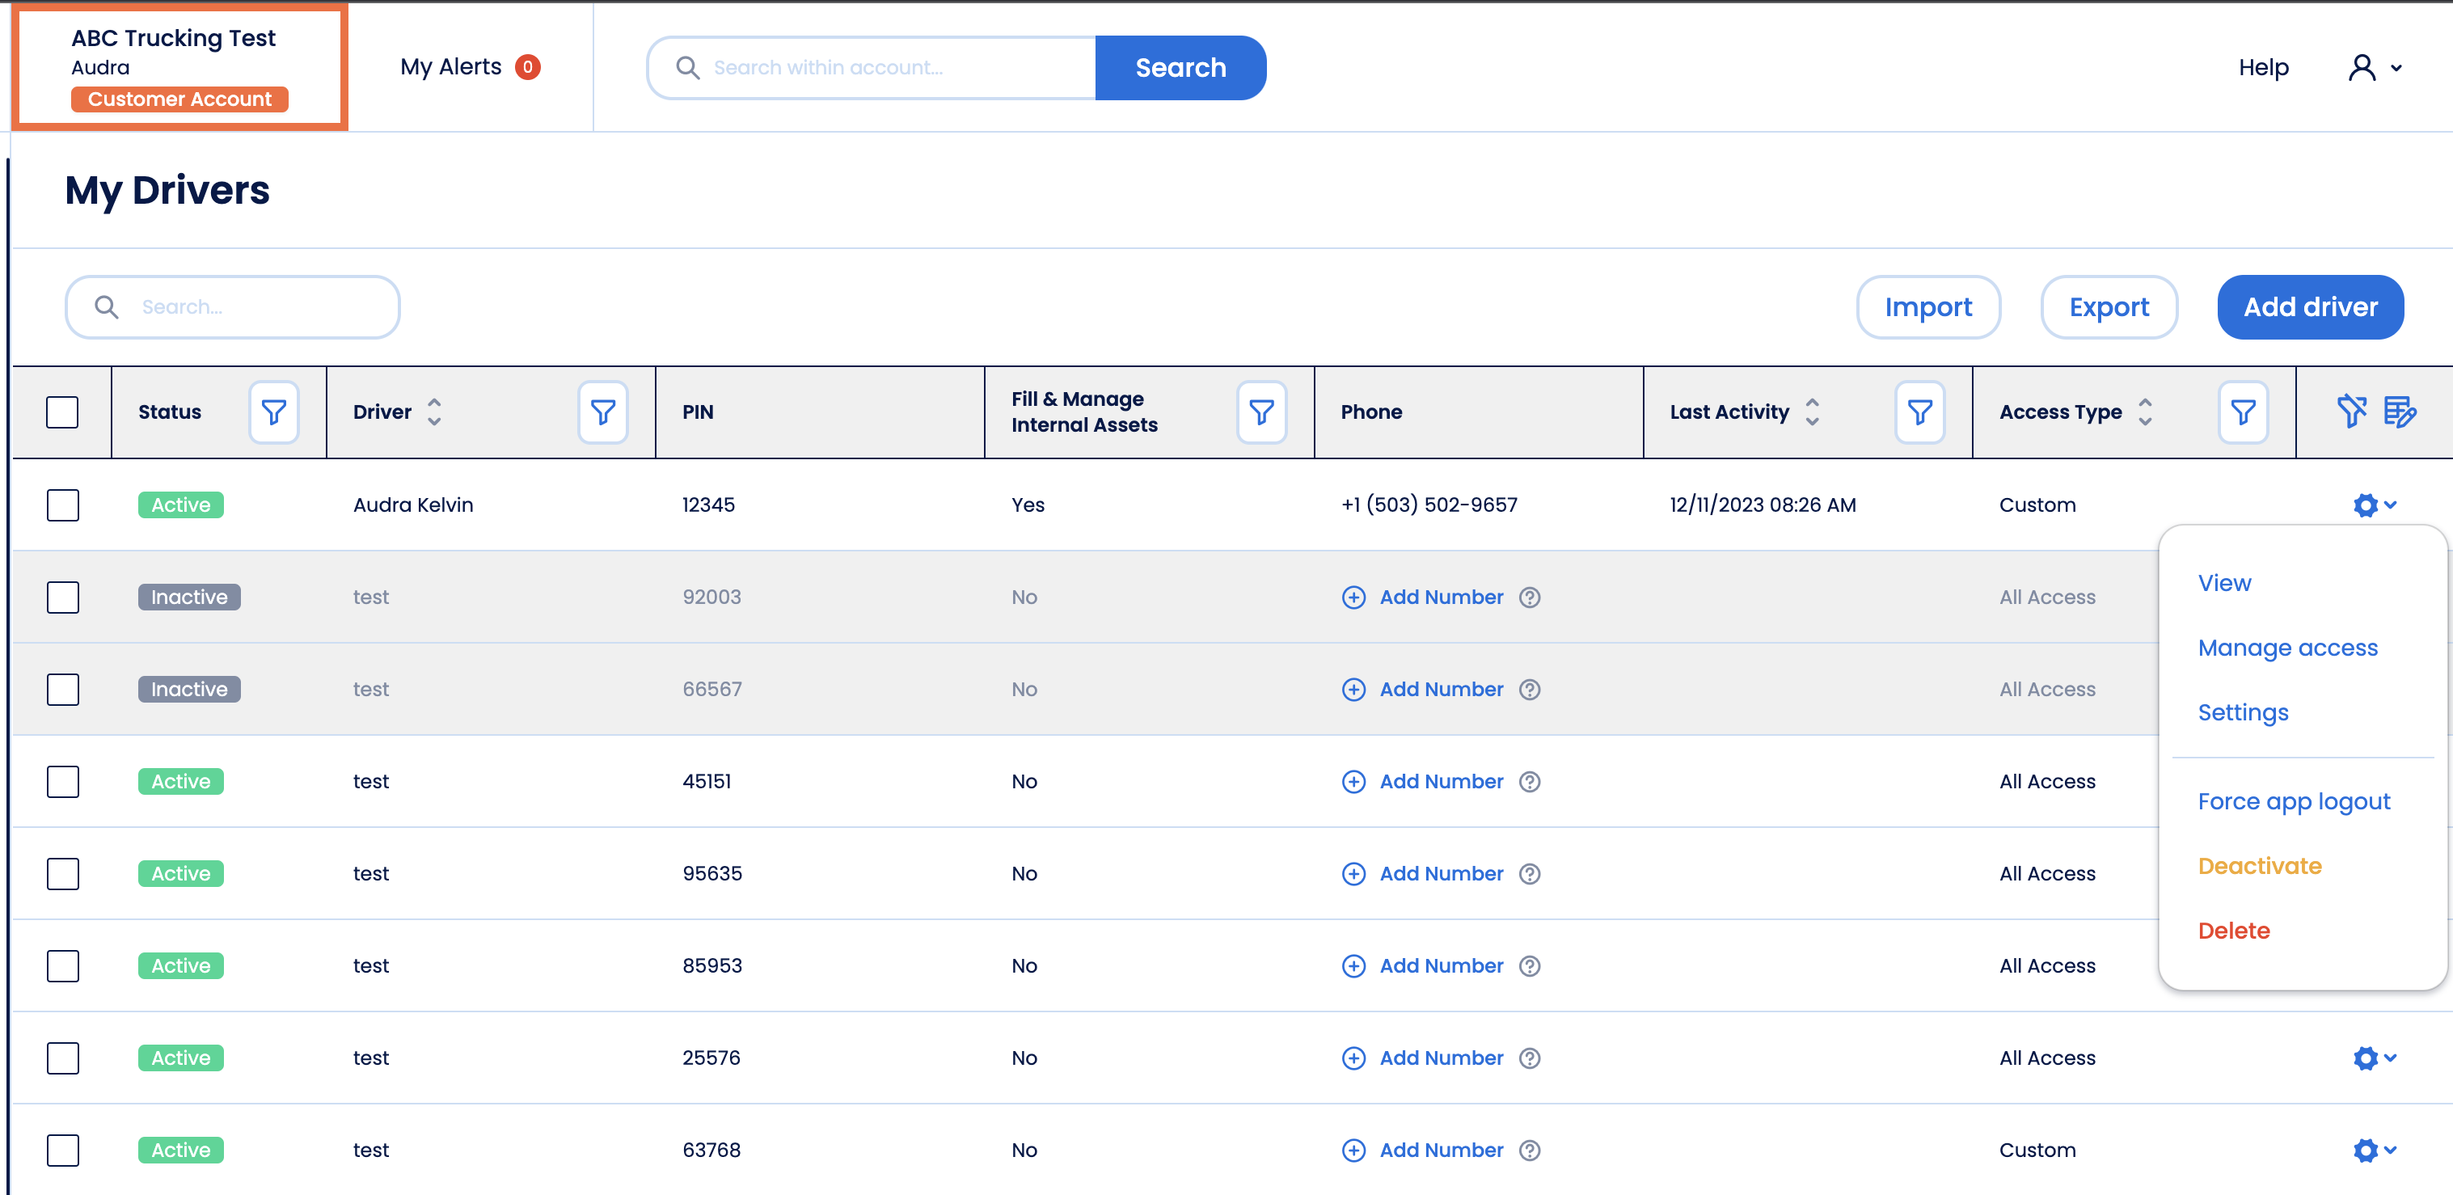Open gear menu for Audra Kelvin row
2453x1195 pixels.
tap(2374, 505)
